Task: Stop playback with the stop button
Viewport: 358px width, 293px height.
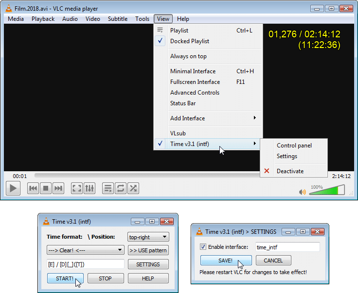Action: pos(46,188)
